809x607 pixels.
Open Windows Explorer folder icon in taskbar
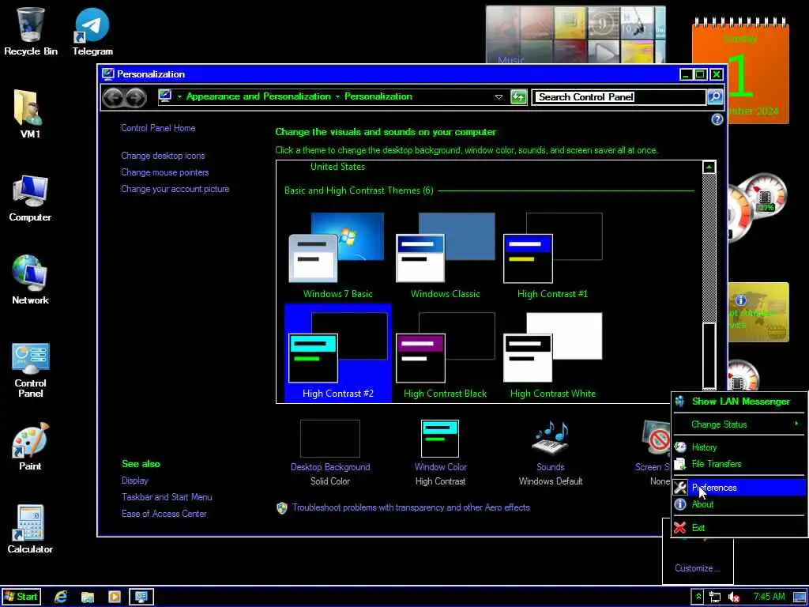88,598
